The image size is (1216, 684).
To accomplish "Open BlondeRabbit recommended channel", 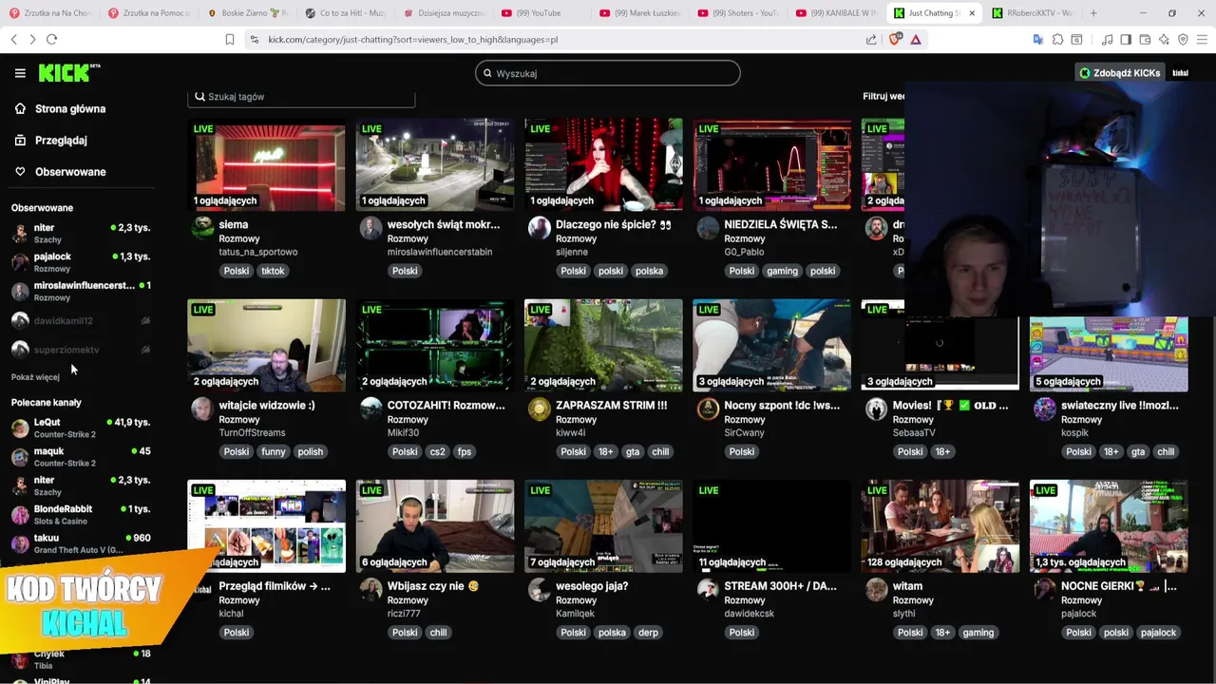I will 81,514.
